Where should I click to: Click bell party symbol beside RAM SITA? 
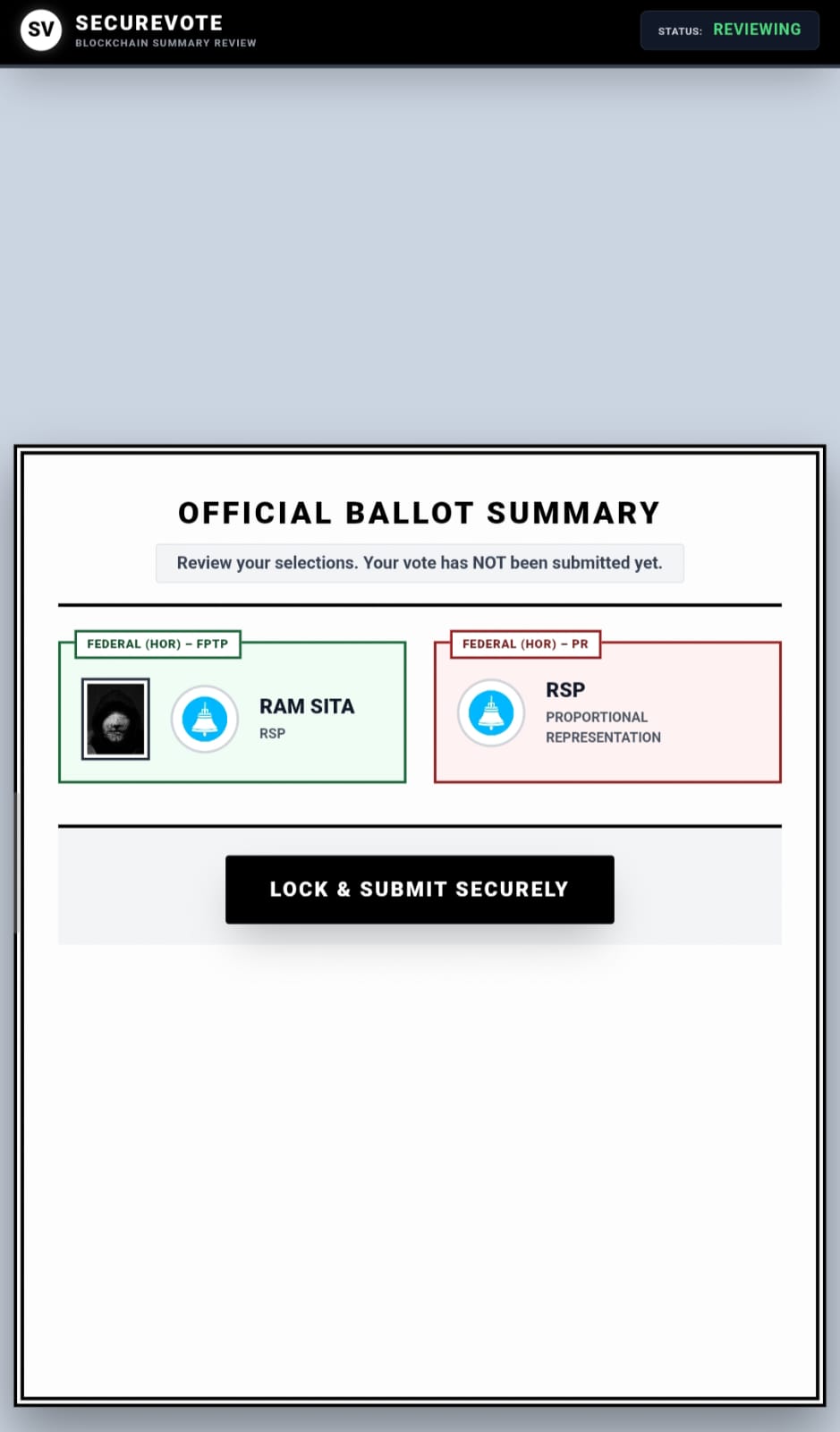coord(205,719)
